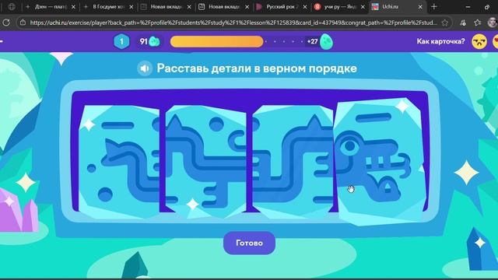Viewport: 498px width, 280px height.
Task: Click the 91 points counter
Action: tap(149, 41)
